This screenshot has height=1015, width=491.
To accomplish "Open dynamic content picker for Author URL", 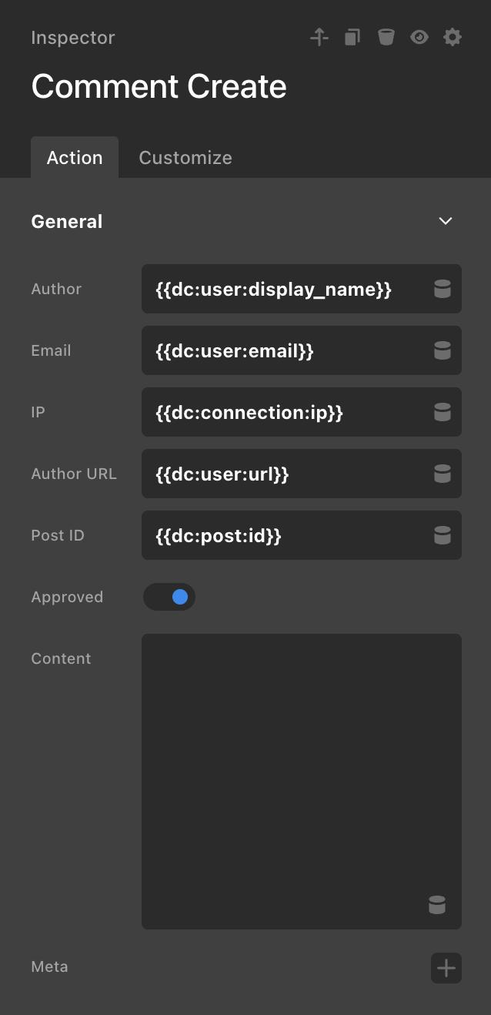I will click(442, 474).
